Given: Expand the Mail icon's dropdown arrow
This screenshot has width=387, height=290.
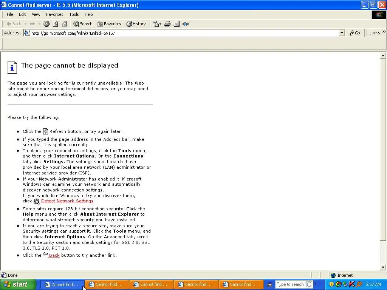Looking at the screenshot, I should (160, 24).
